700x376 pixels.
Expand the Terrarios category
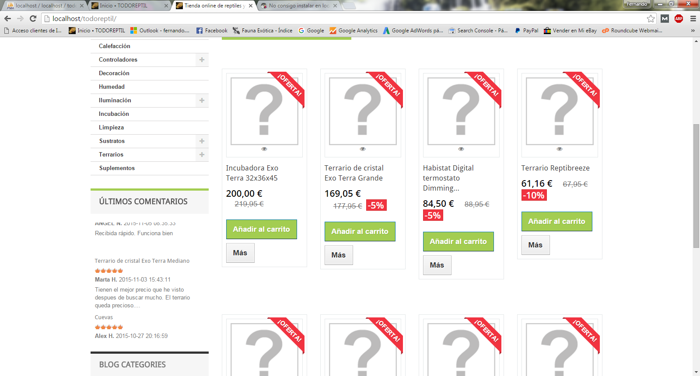(202, 155)
